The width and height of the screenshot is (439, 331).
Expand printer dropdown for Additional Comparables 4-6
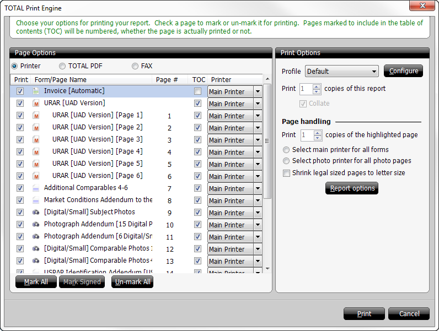click(x=258, y=188)
